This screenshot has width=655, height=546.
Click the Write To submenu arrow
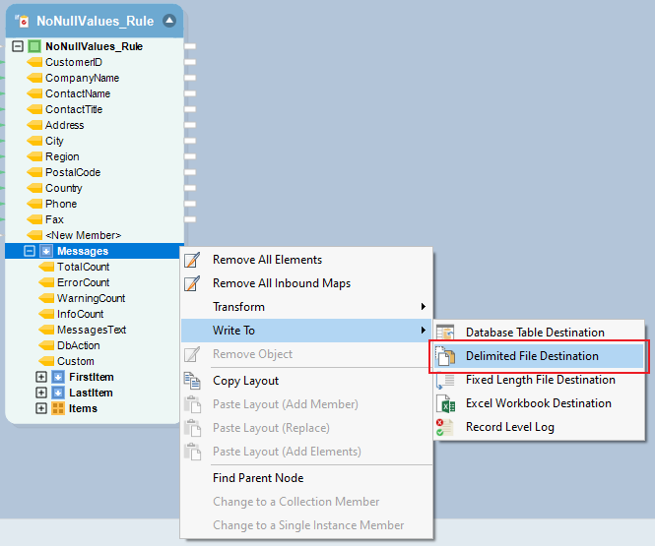424,331
